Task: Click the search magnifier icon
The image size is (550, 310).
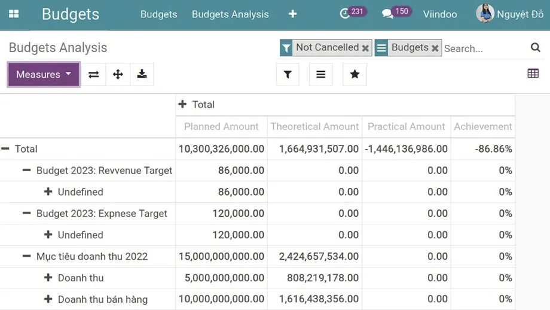Action: [x=535, y=48]
